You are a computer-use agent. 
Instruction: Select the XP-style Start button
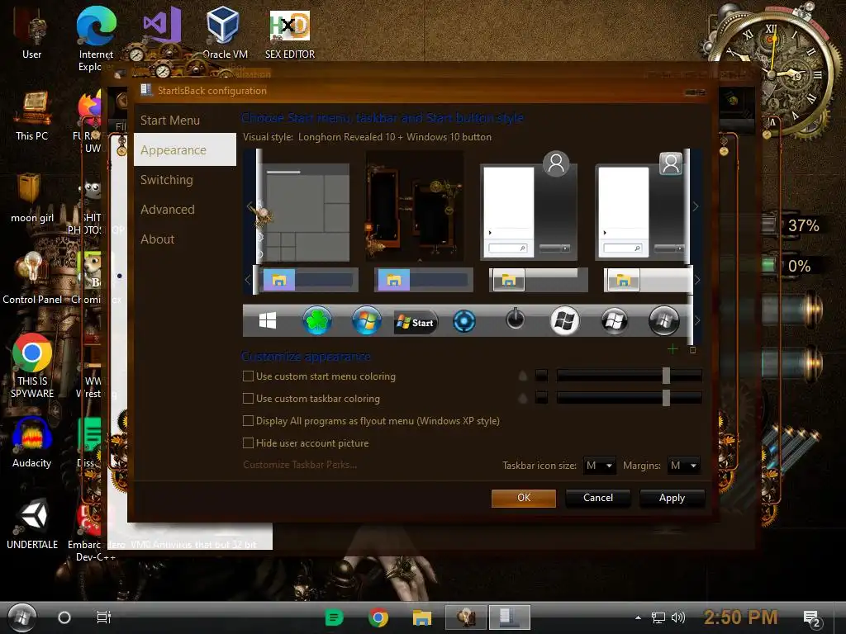(416, 323)
